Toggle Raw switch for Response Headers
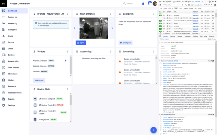The width and height of the screenshot is (217, 135). click(x=213, y=61)
